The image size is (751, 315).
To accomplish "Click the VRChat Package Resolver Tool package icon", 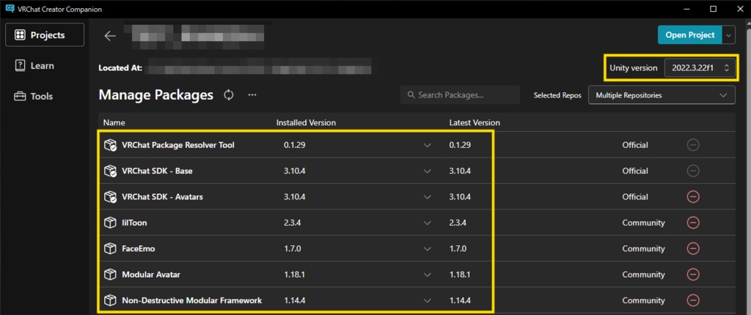I will 110,145.
